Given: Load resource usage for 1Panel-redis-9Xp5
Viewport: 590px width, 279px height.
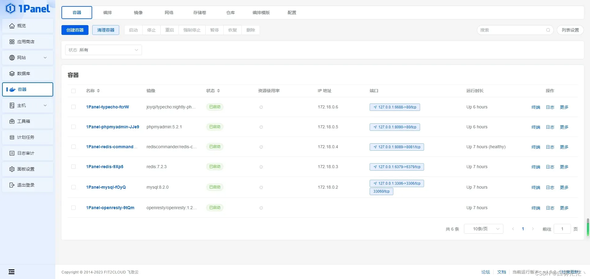Looking at the screenshot, I should [261, 167].
